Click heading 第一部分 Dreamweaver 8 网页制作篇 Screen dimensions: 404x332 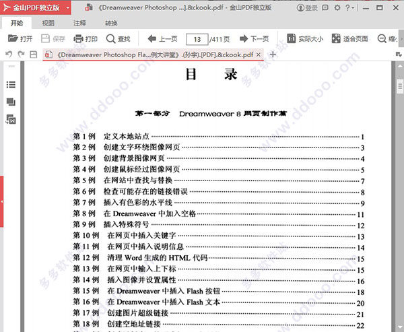[211, 114]
